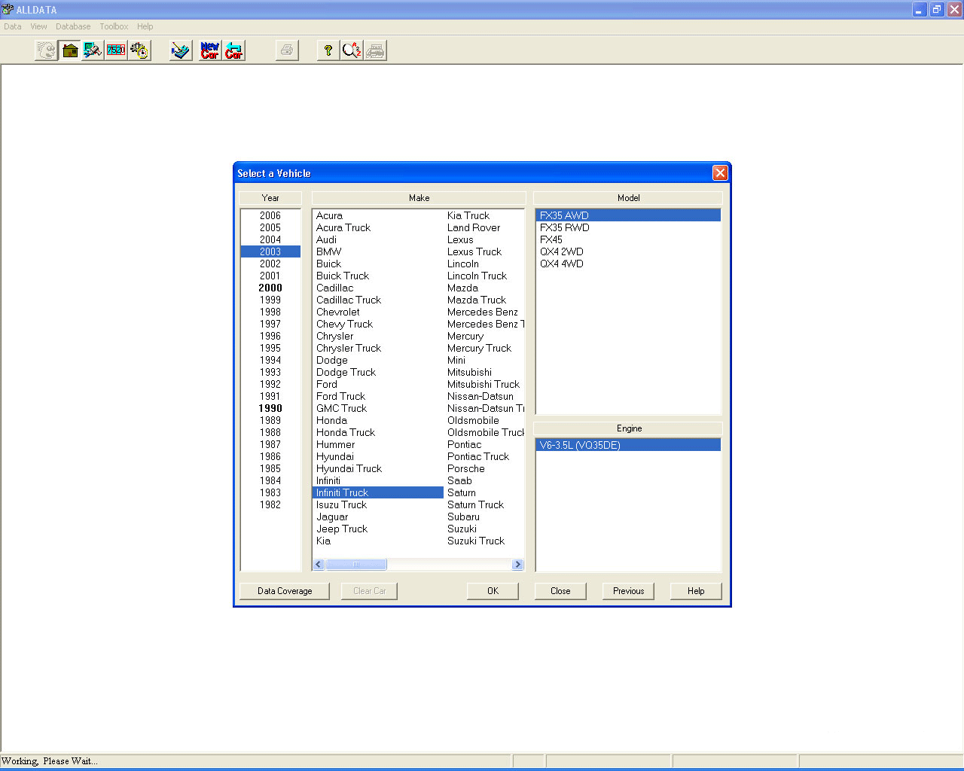Open the Data menu
Image resolution: width=964 pixels, height=771 pixels.
coord(13,26)
